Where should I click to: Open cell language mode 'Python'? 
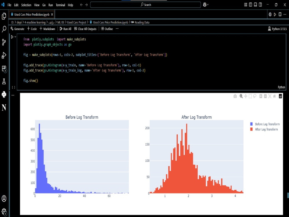click(x=281, y=87)
